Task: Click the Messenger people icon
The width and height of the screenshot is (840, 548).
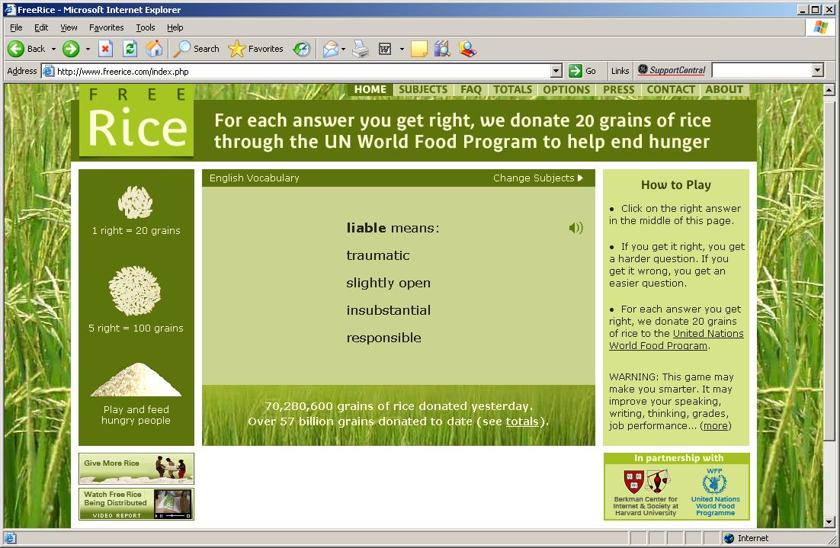Action: pyautogui.click(x=468, y=49)
